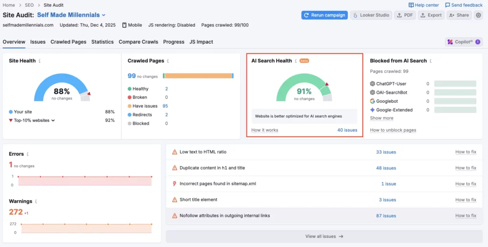Click the orange Crawled Pages distribution bar
The width and height of the screenshot is (488, 247).
(198, 76)
